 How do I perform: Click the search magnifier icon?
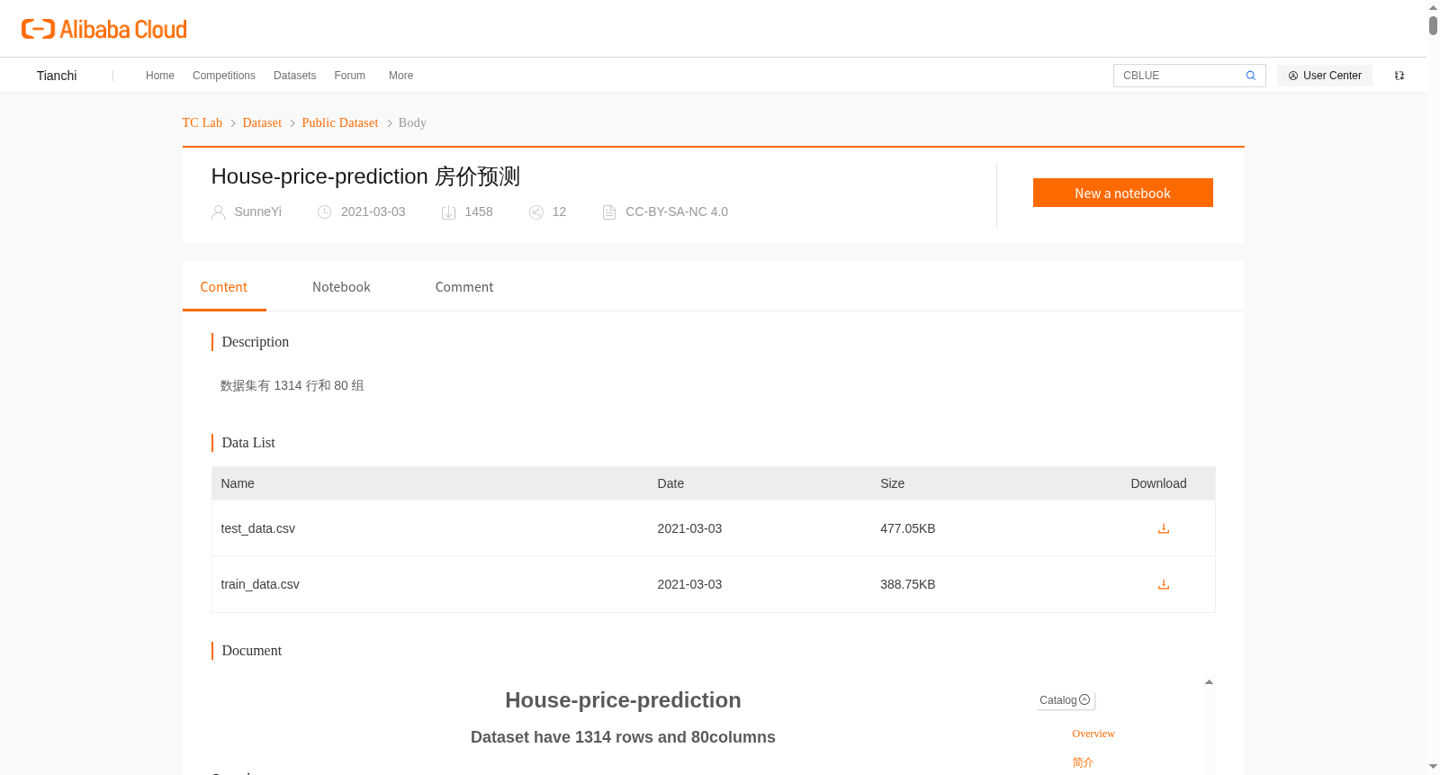point(1251,76)
